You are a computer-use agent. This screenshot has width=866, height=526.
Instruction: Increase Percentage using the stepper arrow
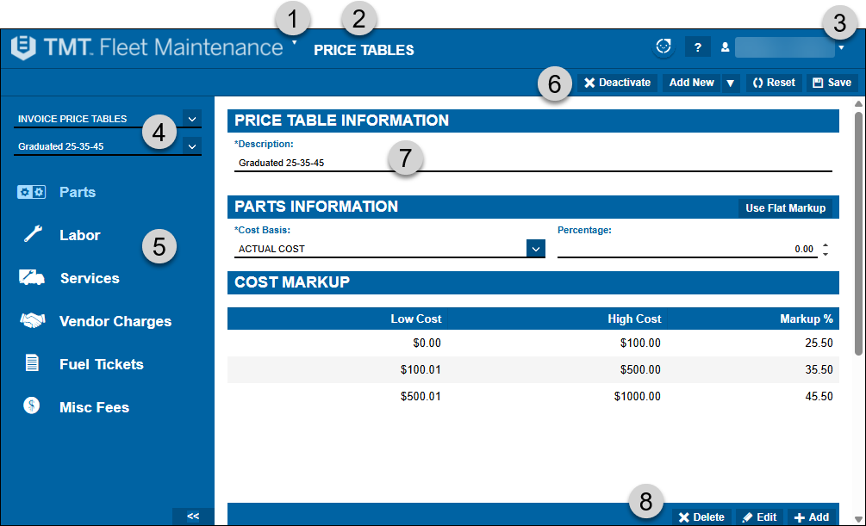[824, 244]
